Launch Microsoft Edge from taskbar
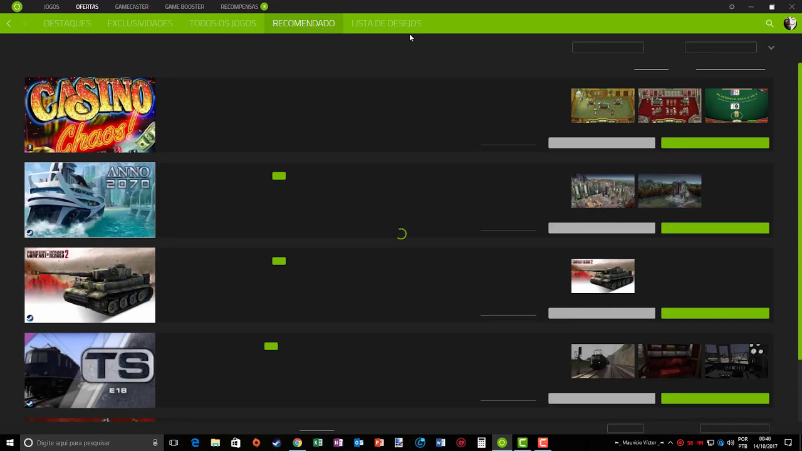 [x=195, y=443]
